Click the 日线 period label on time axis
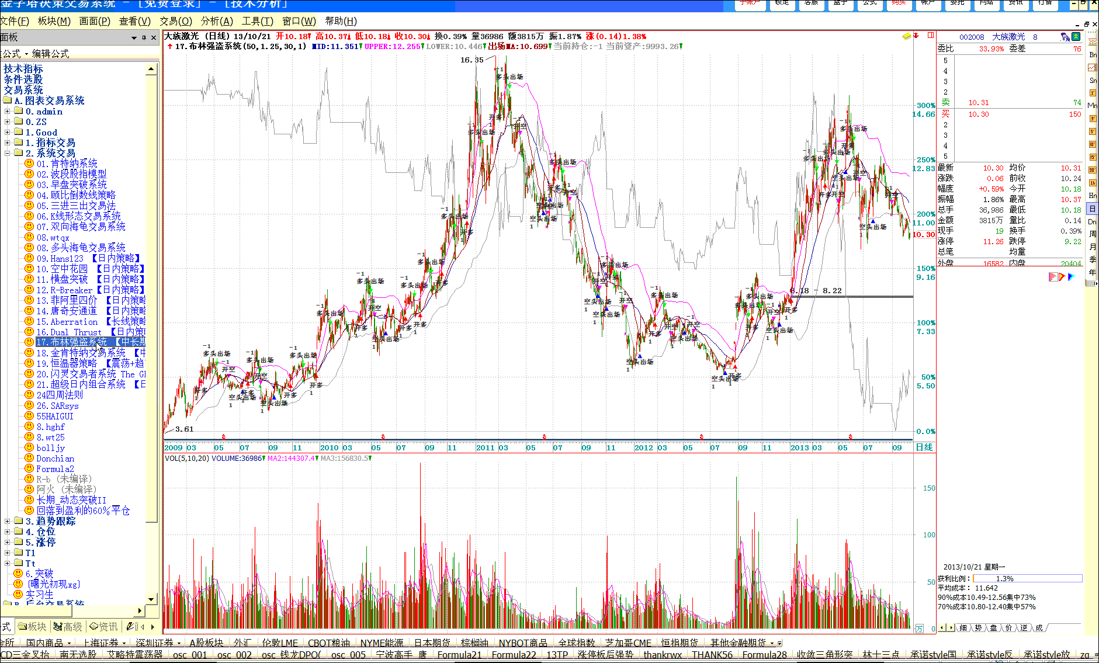 tap(924, 447)
